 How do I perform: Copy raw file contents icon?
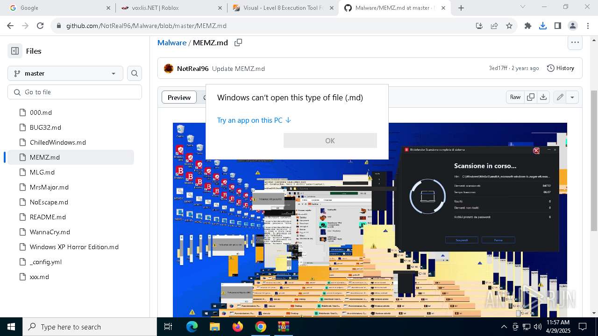[531, 97]
